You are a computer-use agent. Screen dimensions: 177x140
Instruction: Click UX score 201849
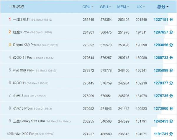click(x=141, y=20)
